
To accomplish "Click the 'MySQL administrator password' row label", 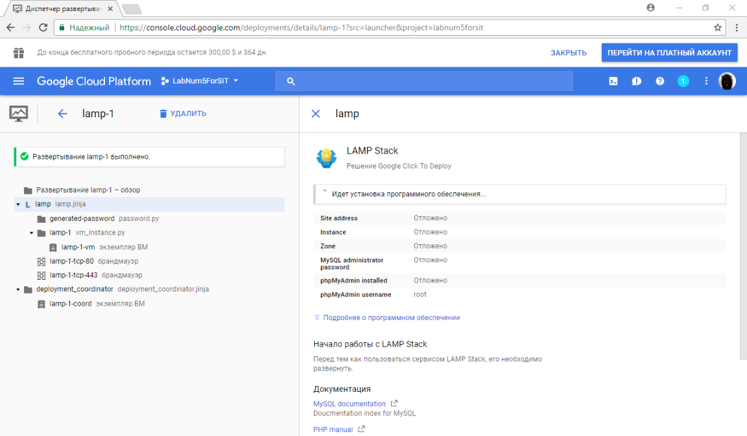I will 351,264.
